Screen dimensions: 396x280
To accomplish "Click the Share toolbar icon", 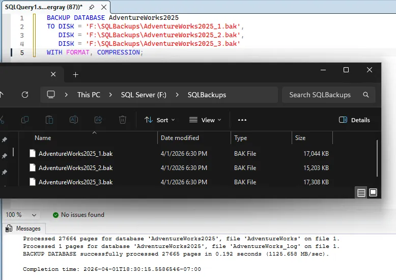I will pyautogui.click(x=98, y=120).
